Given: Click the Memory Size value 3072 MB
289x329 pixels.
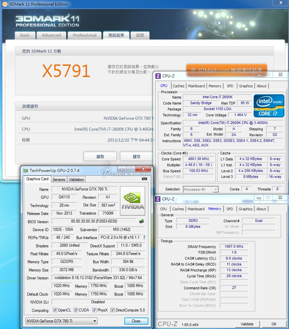Looking at the screenshot, I should (66, 270).
